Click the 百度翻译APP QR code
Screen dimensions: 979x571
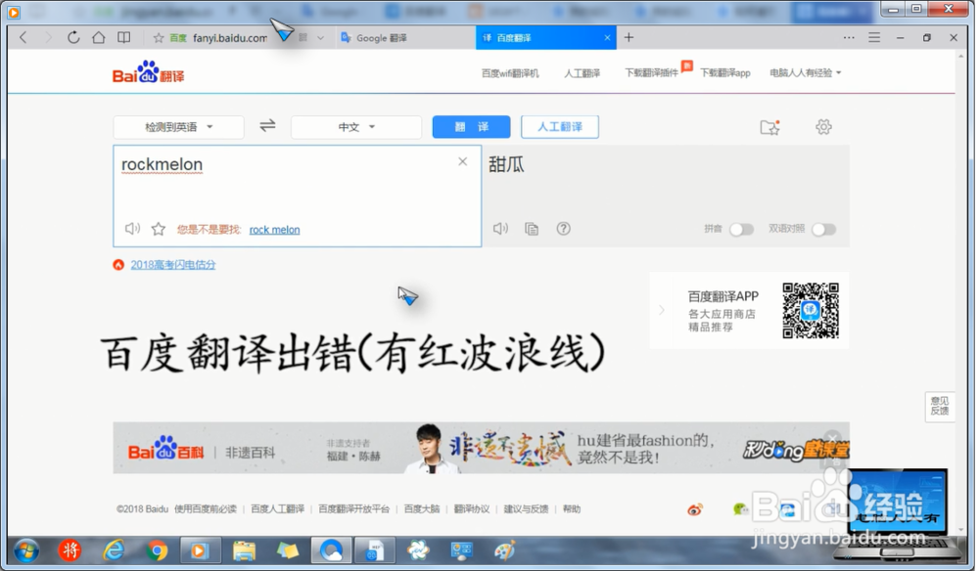point(811,311)
